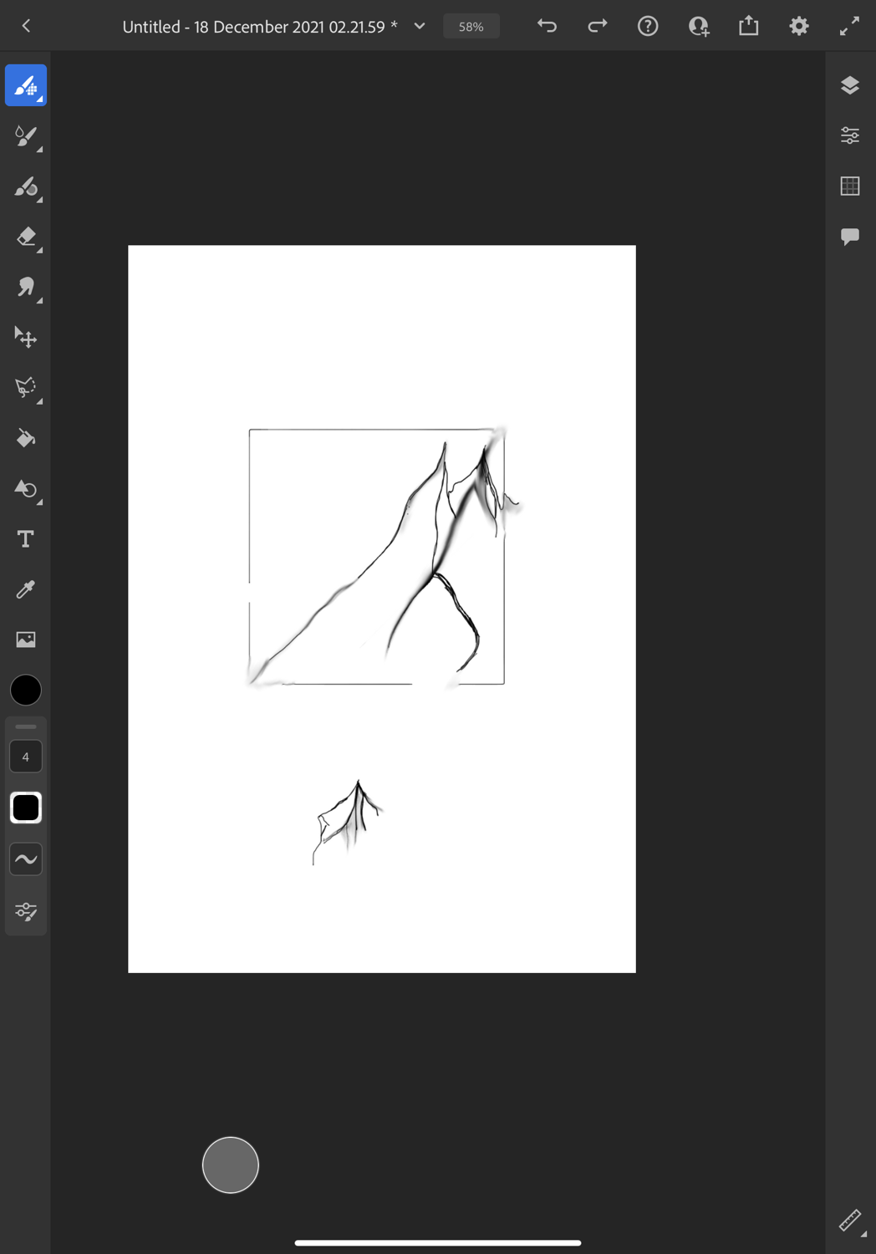Pick the Smudge tool
Viewport: 876px width, 1254px height.
point(26,288)
